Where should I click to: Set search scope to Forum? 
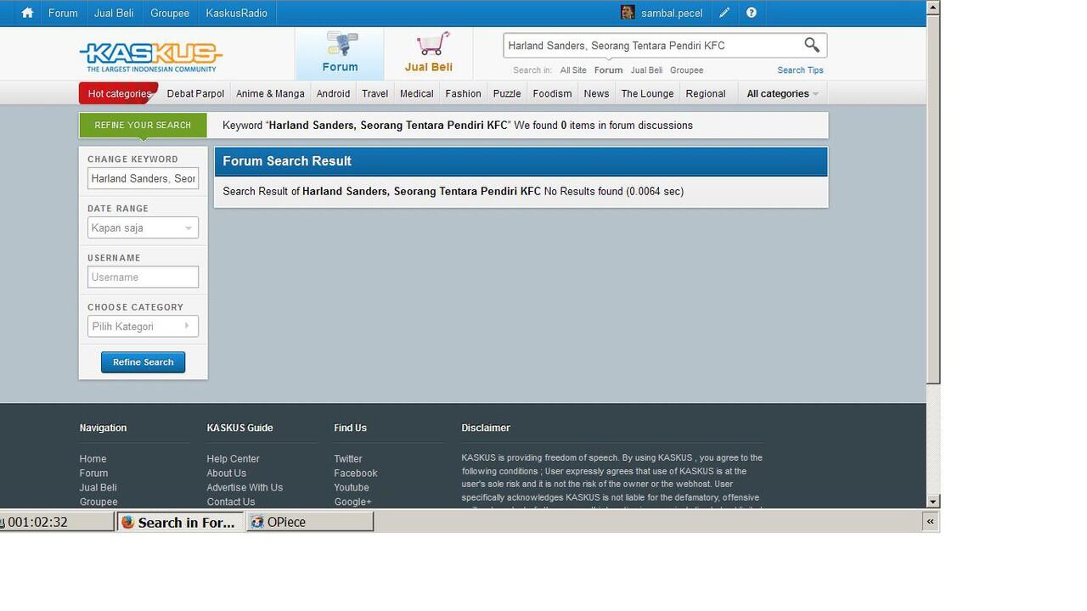click(608, 70)
